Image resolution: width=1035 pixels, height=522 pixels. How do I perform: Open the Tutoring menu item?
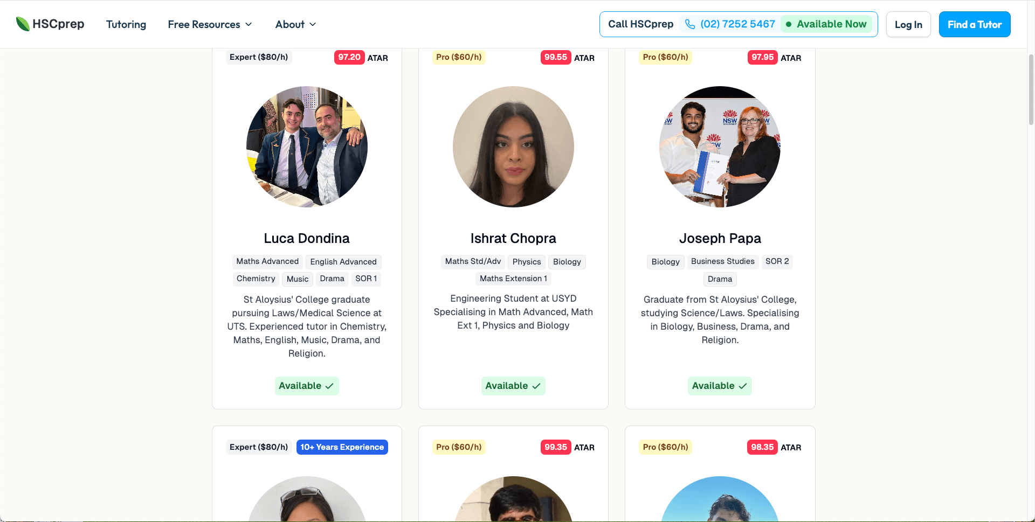[x=126, y=24]
